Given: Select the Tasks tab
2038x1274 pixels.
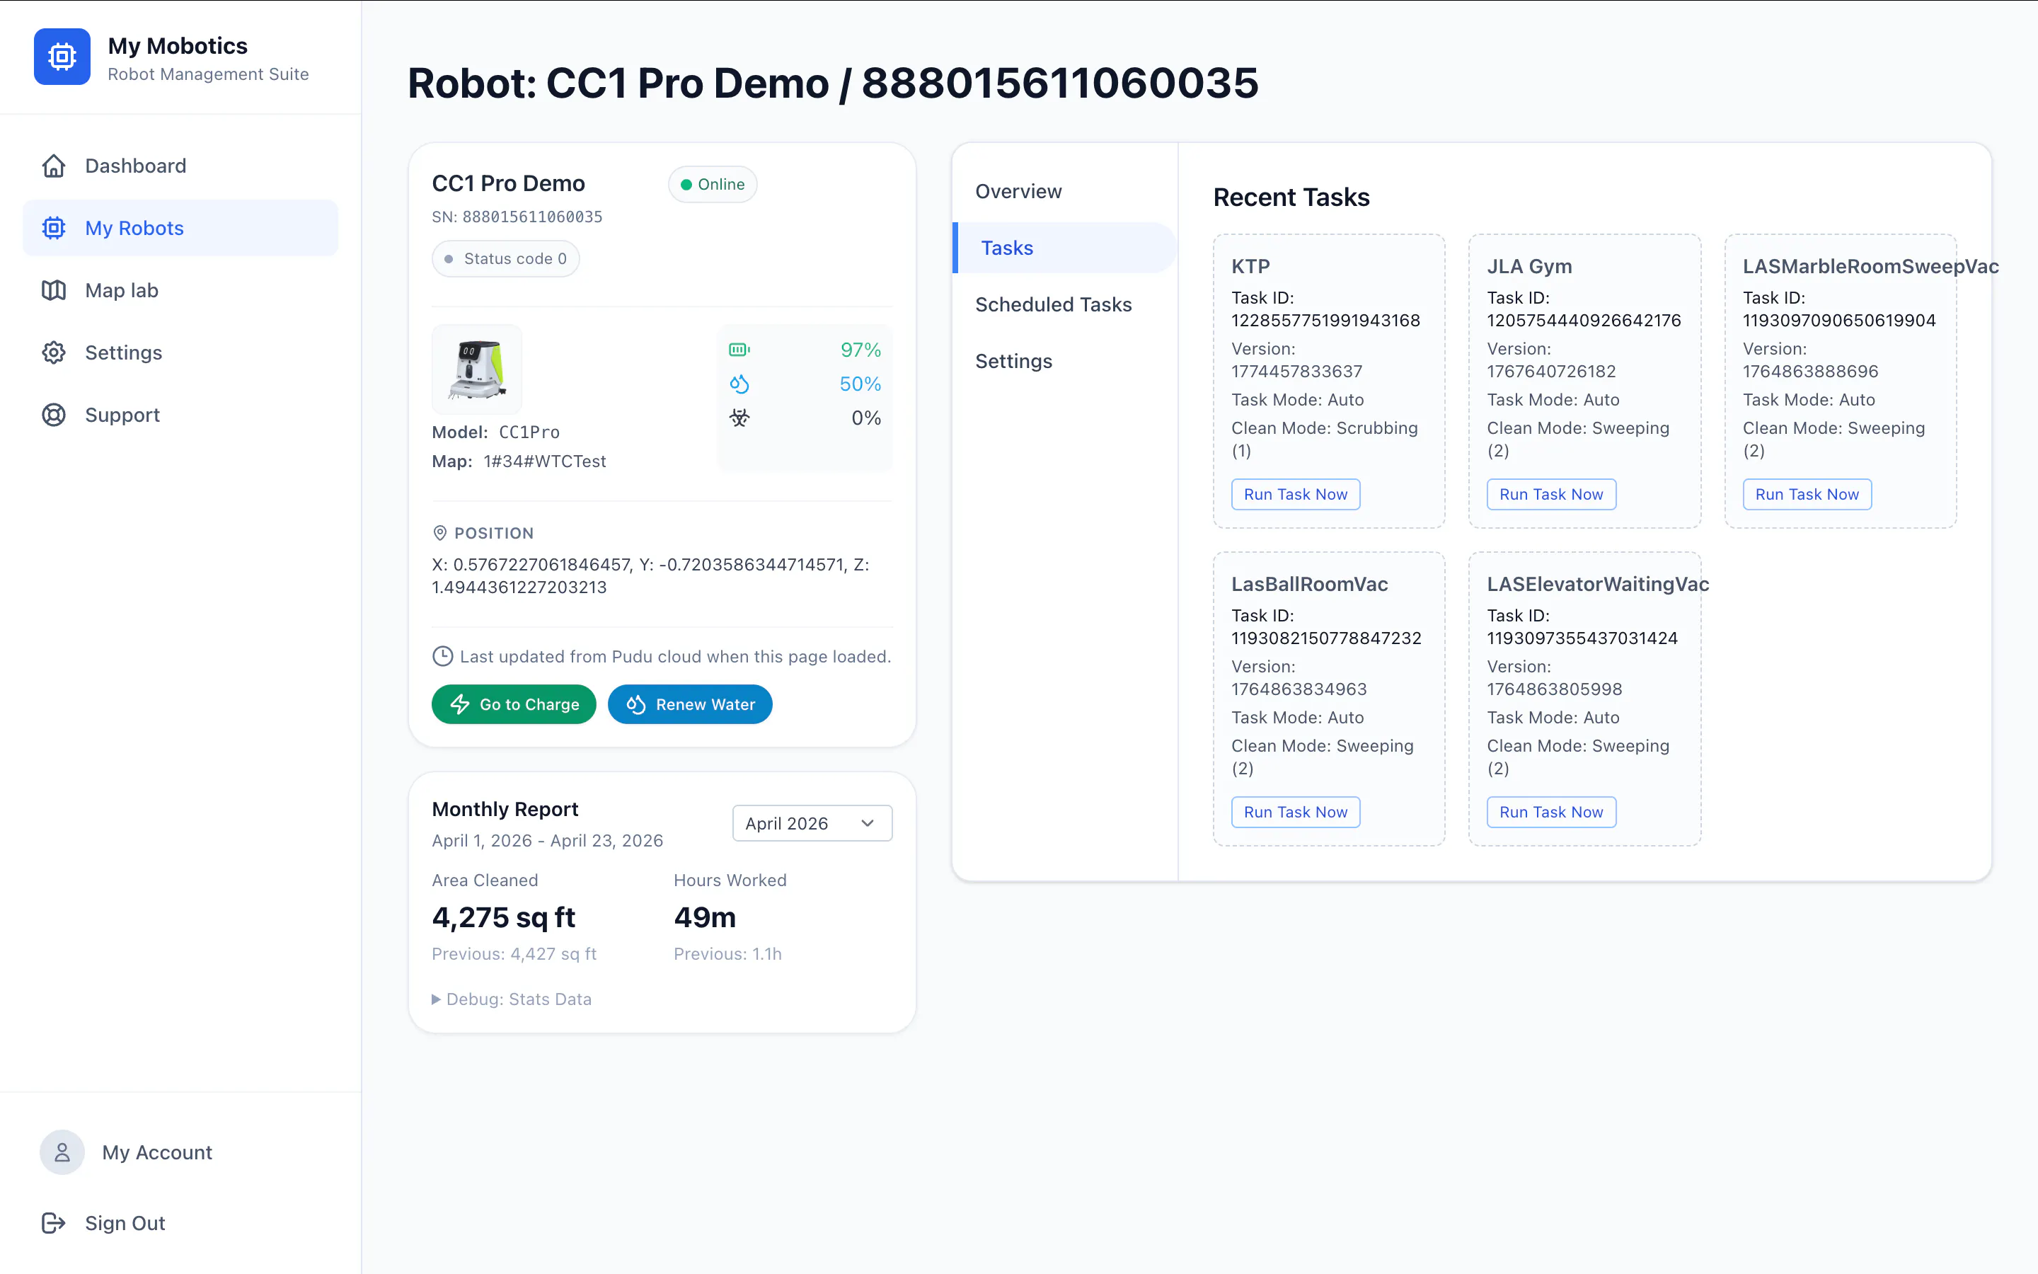Looking at the screenshot, I should coord(1064,248).
